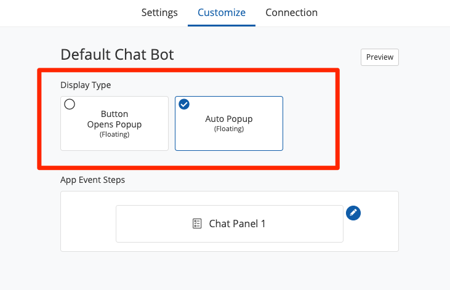Click the Chat Panel 1 text label
The image size is (450, 290).
pyautogui.click(x=237, y=224)
